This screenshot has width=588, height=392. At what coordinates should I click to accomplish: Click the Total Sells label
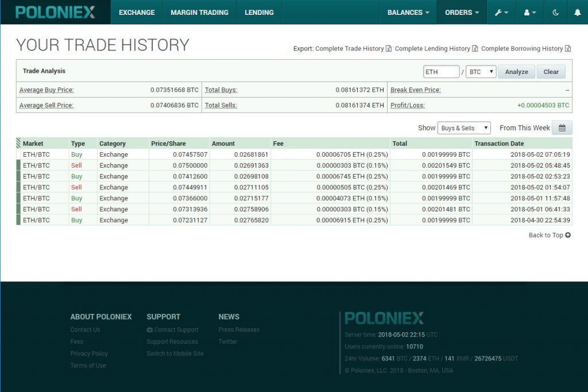point(221,105)
